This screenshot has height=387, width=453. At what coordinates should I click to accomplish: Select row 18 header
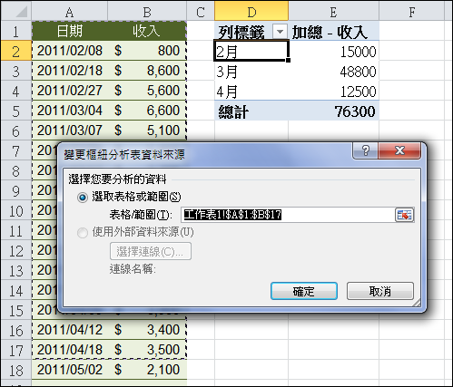16,370
